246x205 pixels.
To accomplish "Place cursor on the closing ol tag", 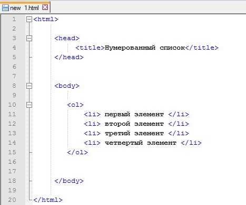I will [77, 152].
